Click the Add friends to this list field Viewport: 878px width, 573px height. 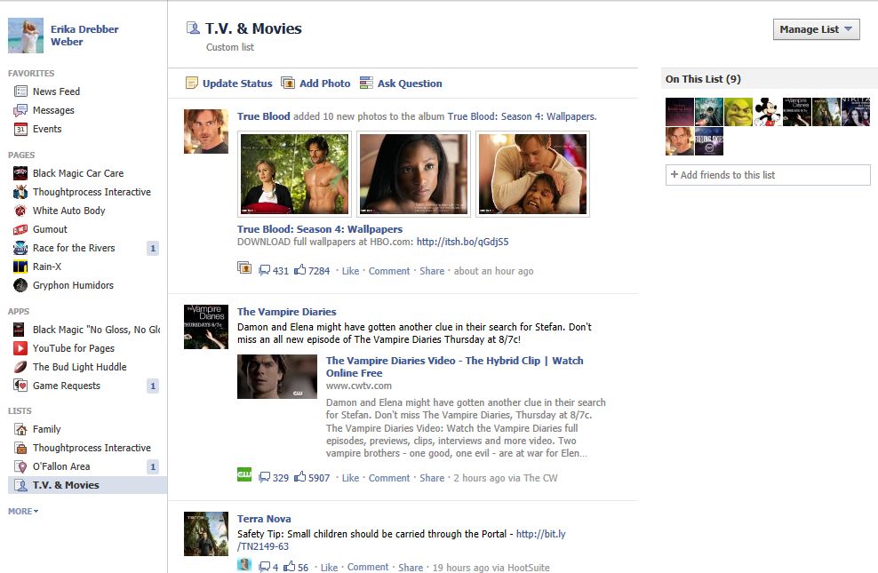768,175
